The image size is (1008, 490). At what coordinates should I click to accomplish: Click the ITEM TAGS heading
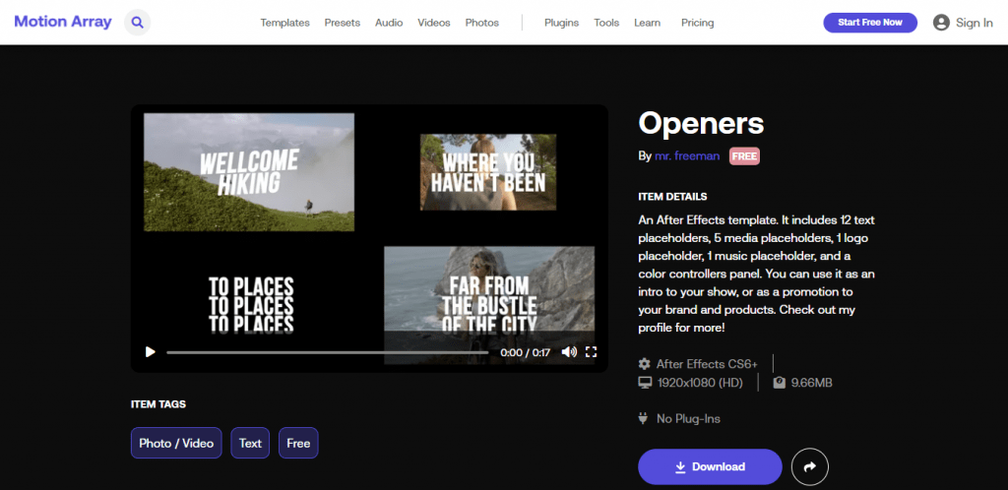pyautogui.click(x=158, y=404)
